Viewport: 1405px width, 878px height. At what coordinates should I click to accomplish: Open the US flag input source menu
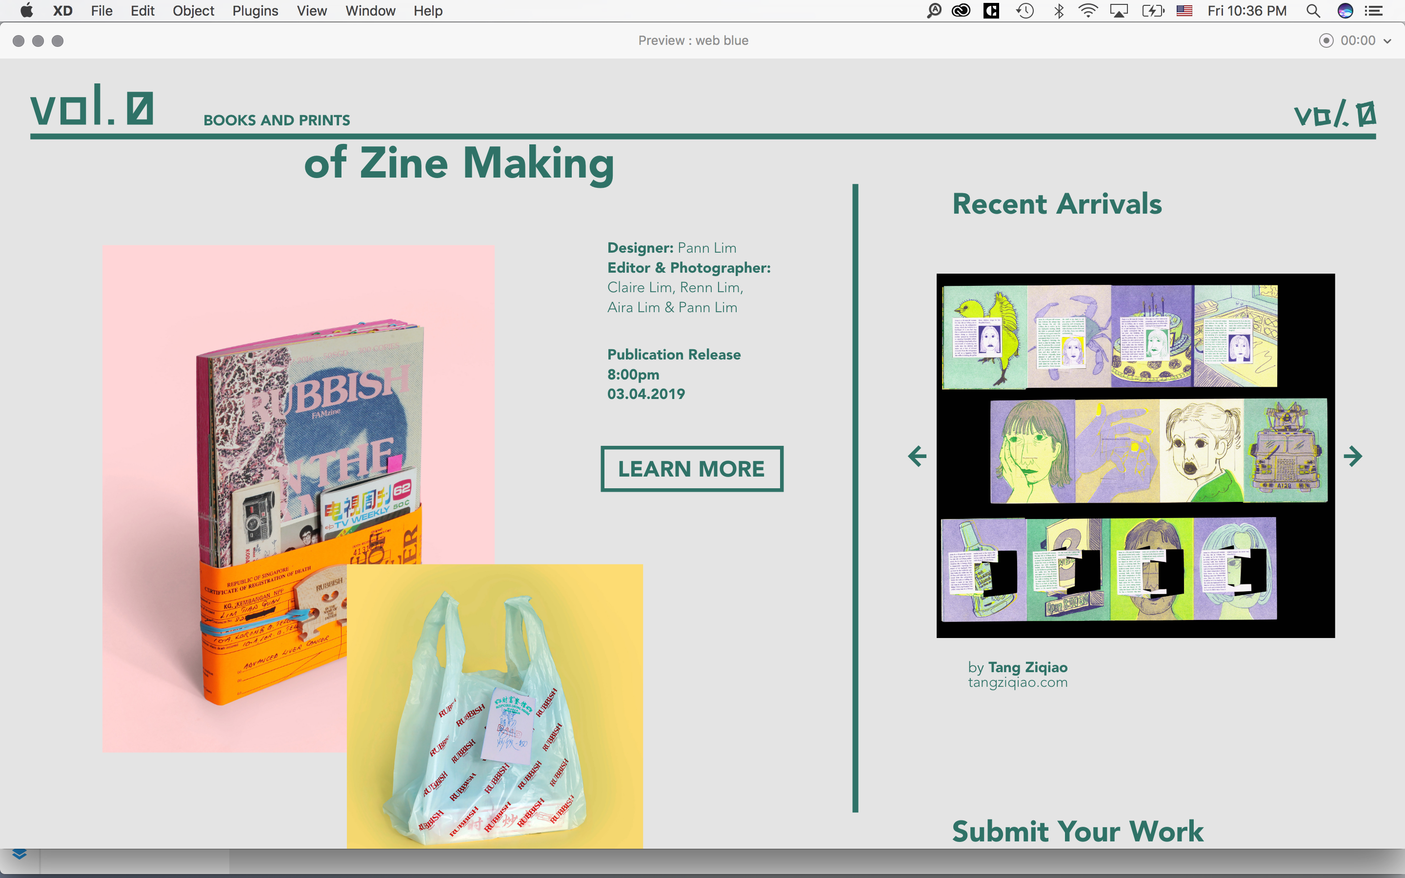tap(1184, 11)
